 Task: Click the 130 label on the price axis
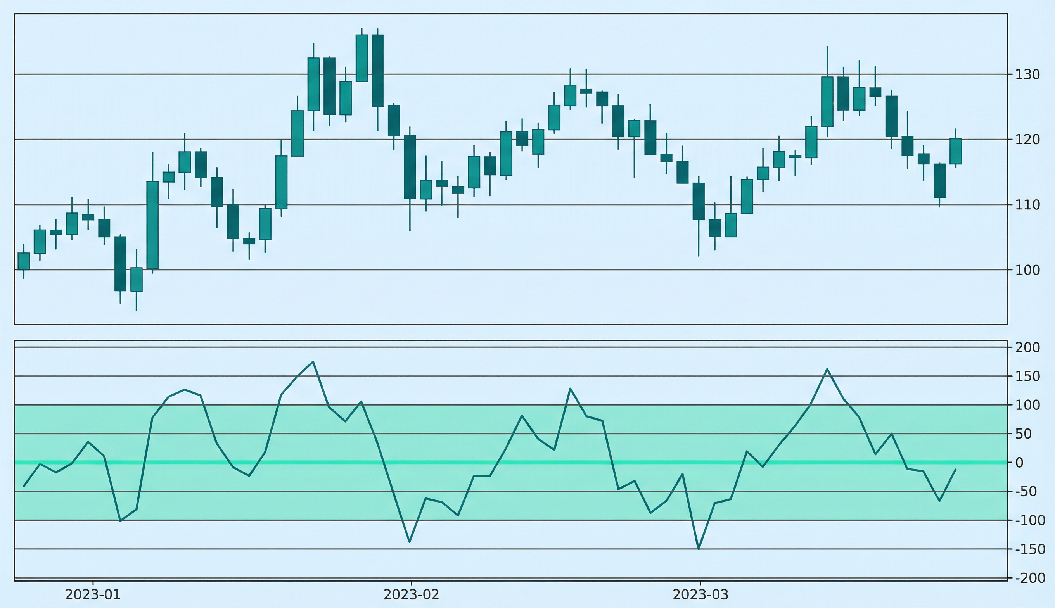tap(1028, 74)
